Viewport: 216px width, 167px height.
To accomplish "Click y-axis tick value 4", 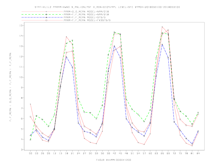I will point(22,139).
